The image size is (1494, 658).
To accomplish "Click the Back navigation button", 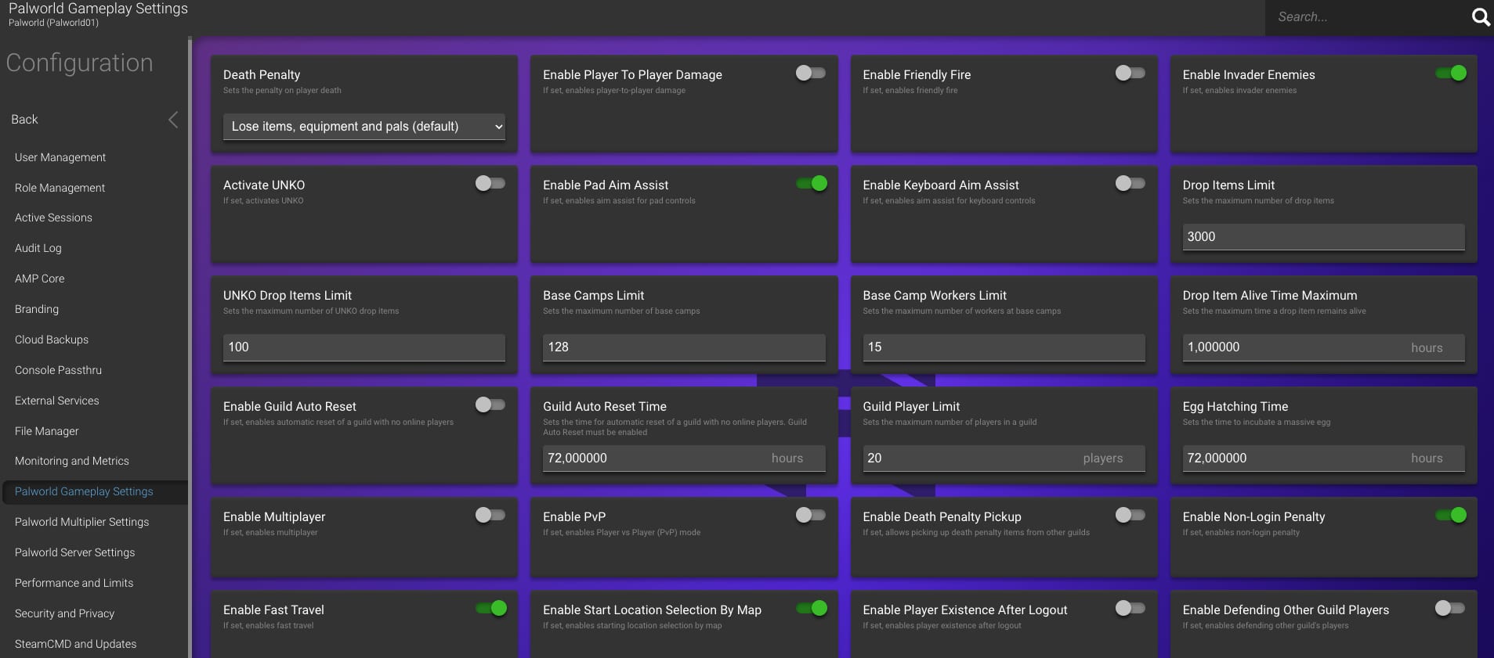I will tap(24, 120).
